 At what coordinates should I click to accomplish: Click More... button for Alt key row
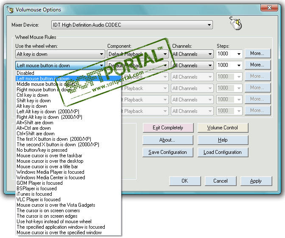(x=257, y=53)
